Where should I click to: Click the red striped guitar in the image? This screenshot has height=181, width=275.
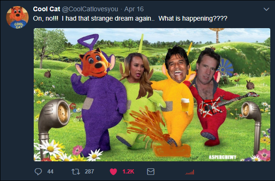click(x=228, y=105)
